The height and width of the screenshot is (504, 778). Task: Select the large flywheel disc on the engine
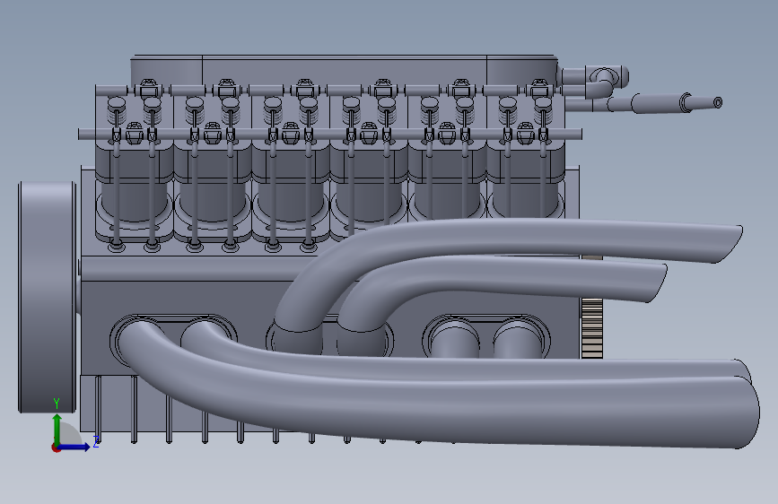48,297
